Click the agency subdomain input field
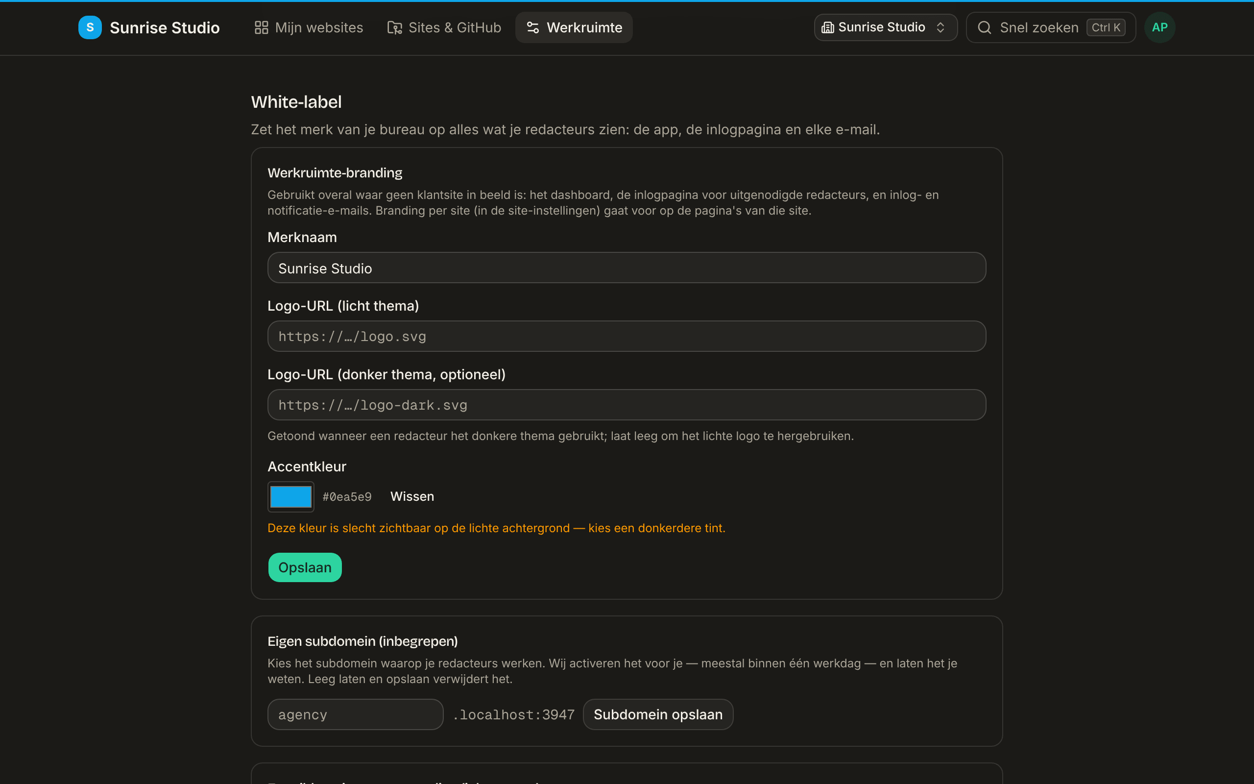The width and height of the screenshot is (1254, 784). coord(356,714)
